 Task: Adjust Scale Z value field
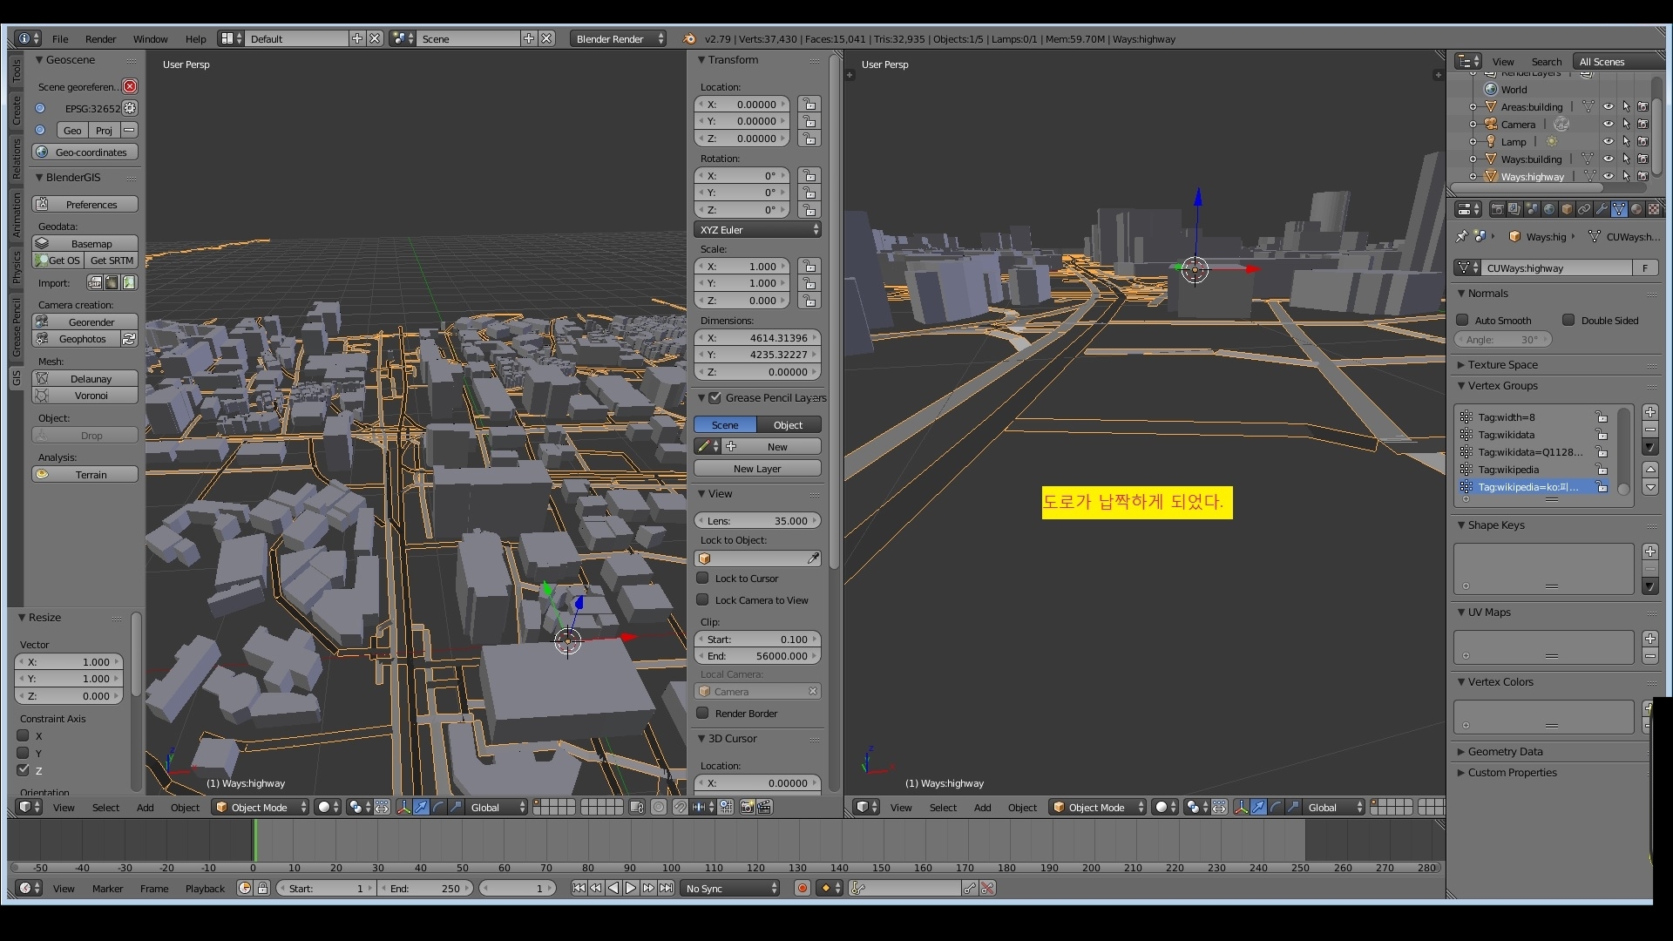[742, 301]
